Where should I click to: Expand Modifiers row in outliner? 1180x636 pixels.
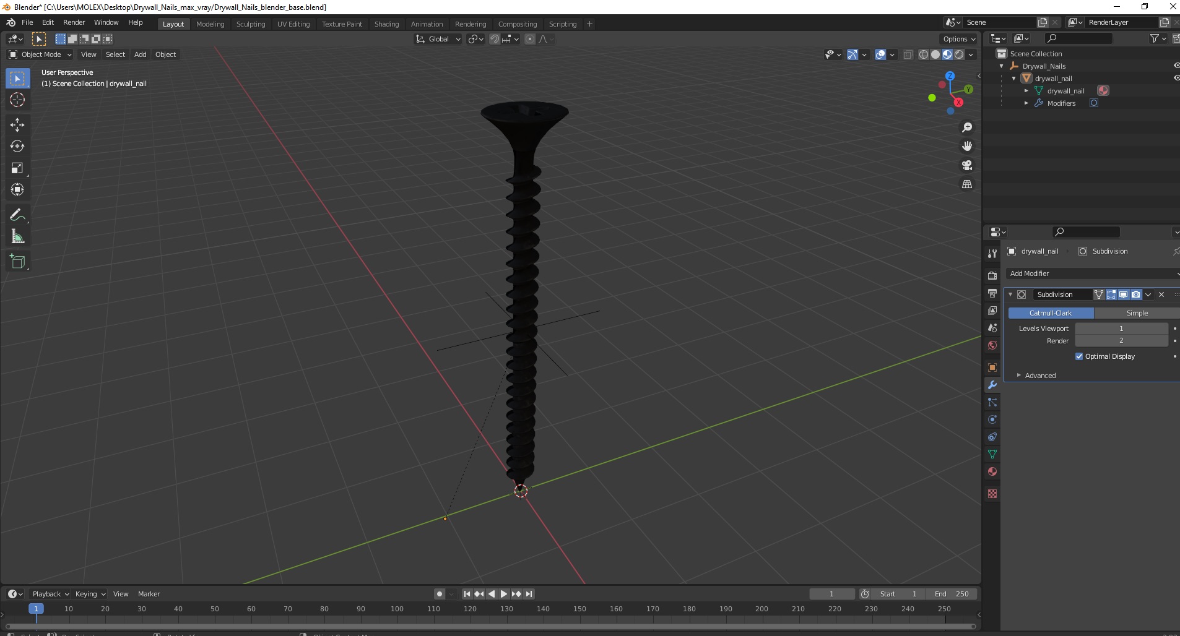point(1026,103)
